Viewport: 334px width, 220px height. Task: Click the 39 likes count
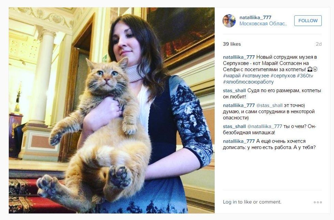(x=232, y=44)
